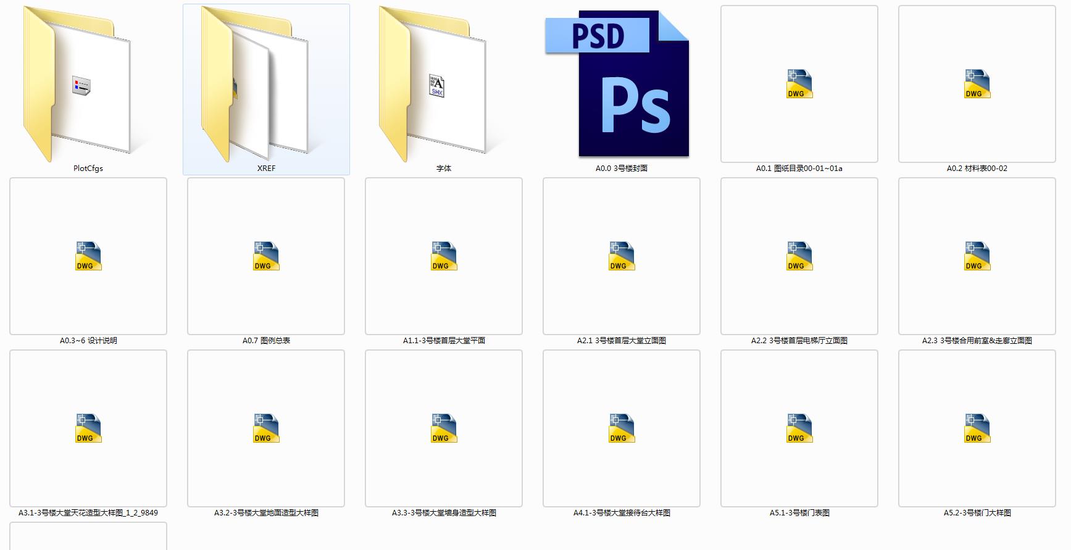This screenshot has width=1071, height=550.
Task: Click the file name A3.2-3号楼大堂地面造型大样图
Action: 266,513
